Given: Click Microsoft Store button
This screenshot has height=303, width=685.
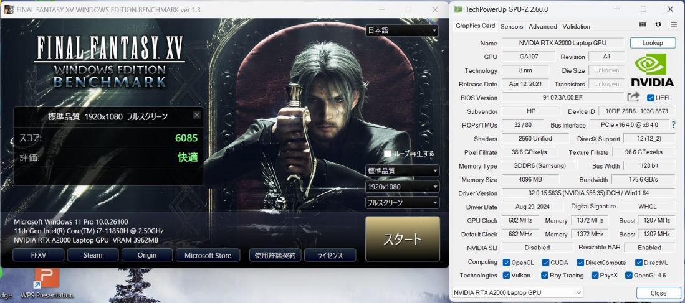Looking at the screenshot, I should click(x=208, y=255).
